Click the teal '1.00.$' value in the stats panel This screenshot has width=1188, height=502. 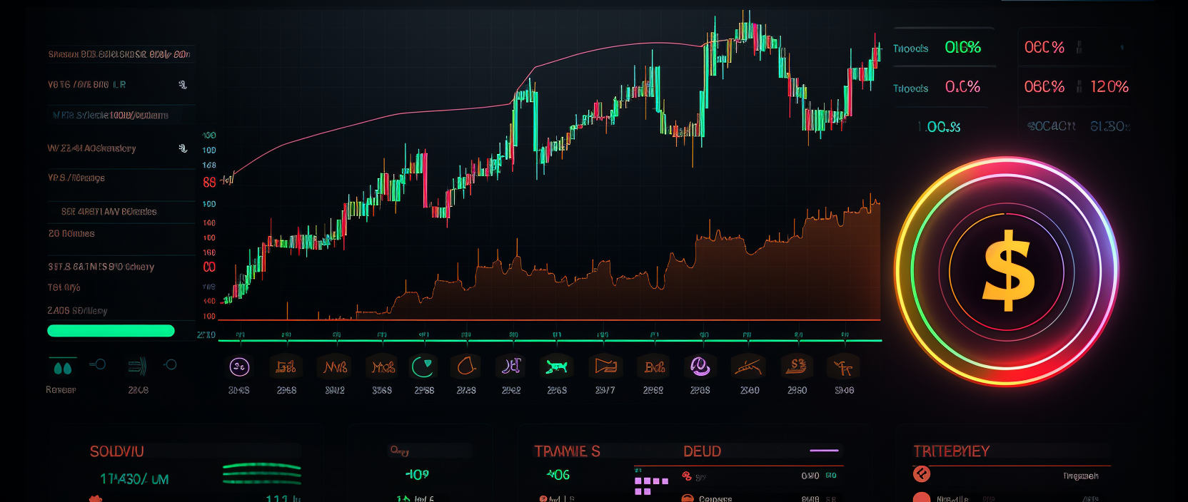point(938,127)
